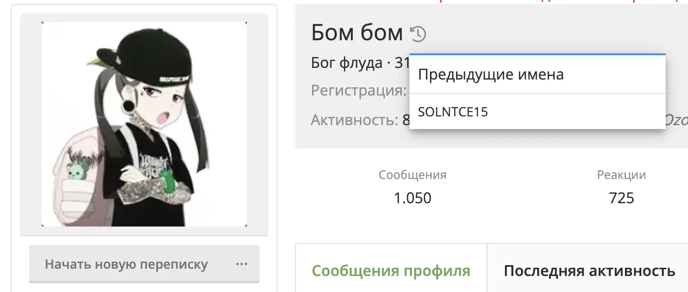Image resolution: width=688 pixels, height=292 pixels.
Task: Click the Бог флуда user title
Action: tap(347, 63)
